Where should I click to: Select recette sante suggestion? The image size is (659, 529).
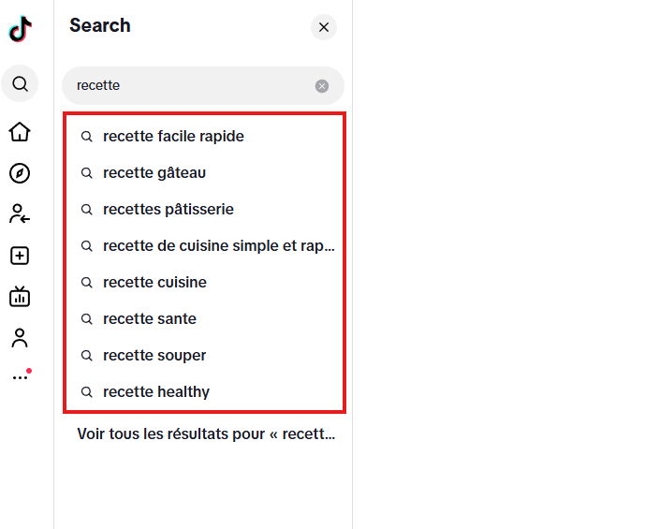150,319
